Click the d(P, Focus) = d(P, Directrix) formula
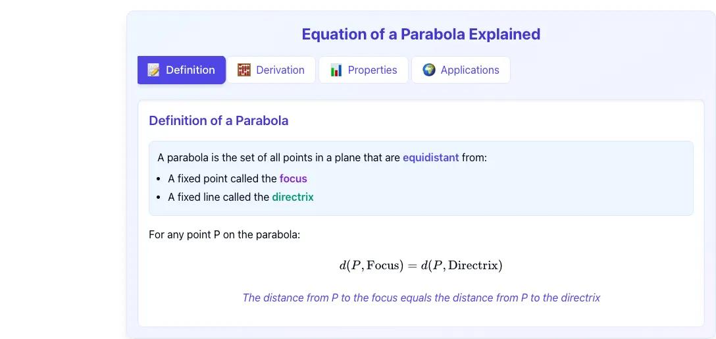Viewport: 716px width, 339px height. point(421,265)
